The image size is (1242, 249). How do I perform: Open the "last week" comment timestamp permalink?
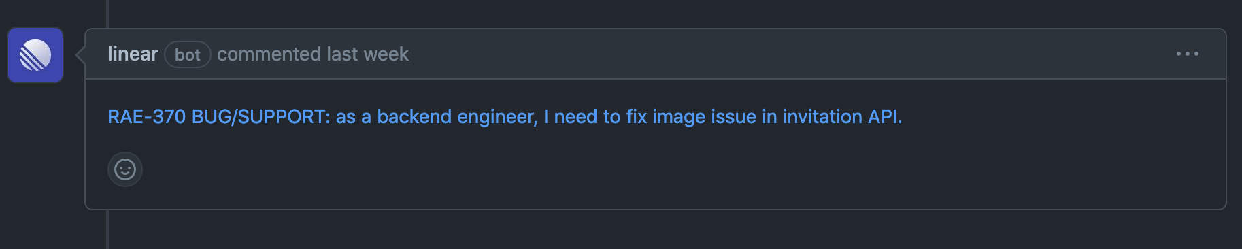point(367,54)
